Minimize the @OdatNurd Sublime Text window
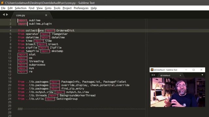Screen dimensions: 209x117 (186, 70)
